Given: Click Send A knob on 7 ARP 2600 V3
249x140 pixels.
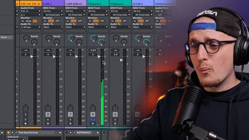Looking at the screenshot, I should click(71, 38).
